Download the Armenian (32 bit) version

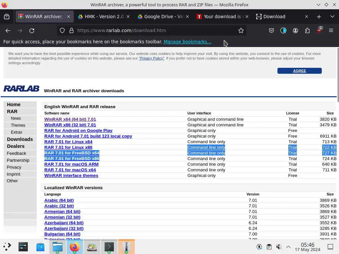click(62, 217)
